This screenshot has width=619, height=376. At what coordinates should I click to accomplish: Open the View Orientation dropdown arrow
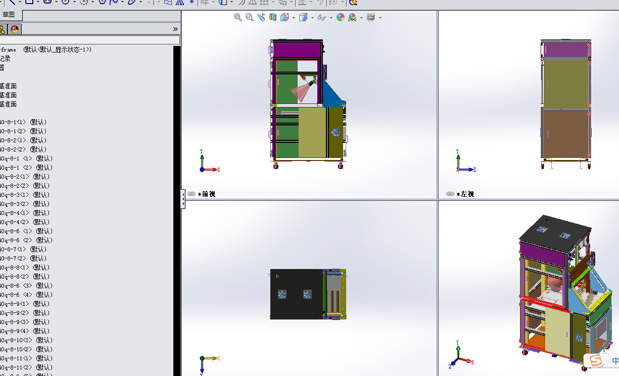click(294, 18)
